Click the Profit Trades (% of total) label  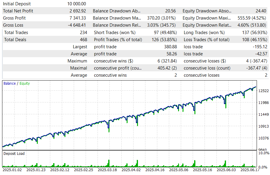[x=118, y=40]
